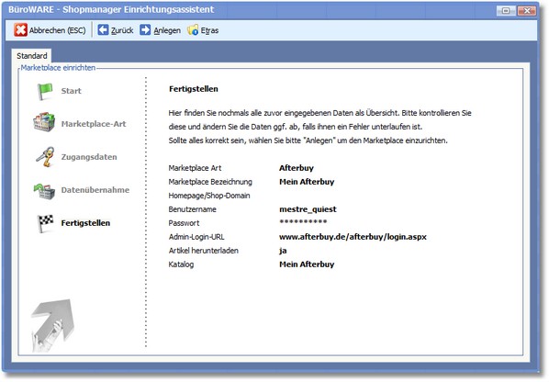
Task: Click the Admin-Login-URL www.afterbuy.de value
Action: click(x=353, y=237)
